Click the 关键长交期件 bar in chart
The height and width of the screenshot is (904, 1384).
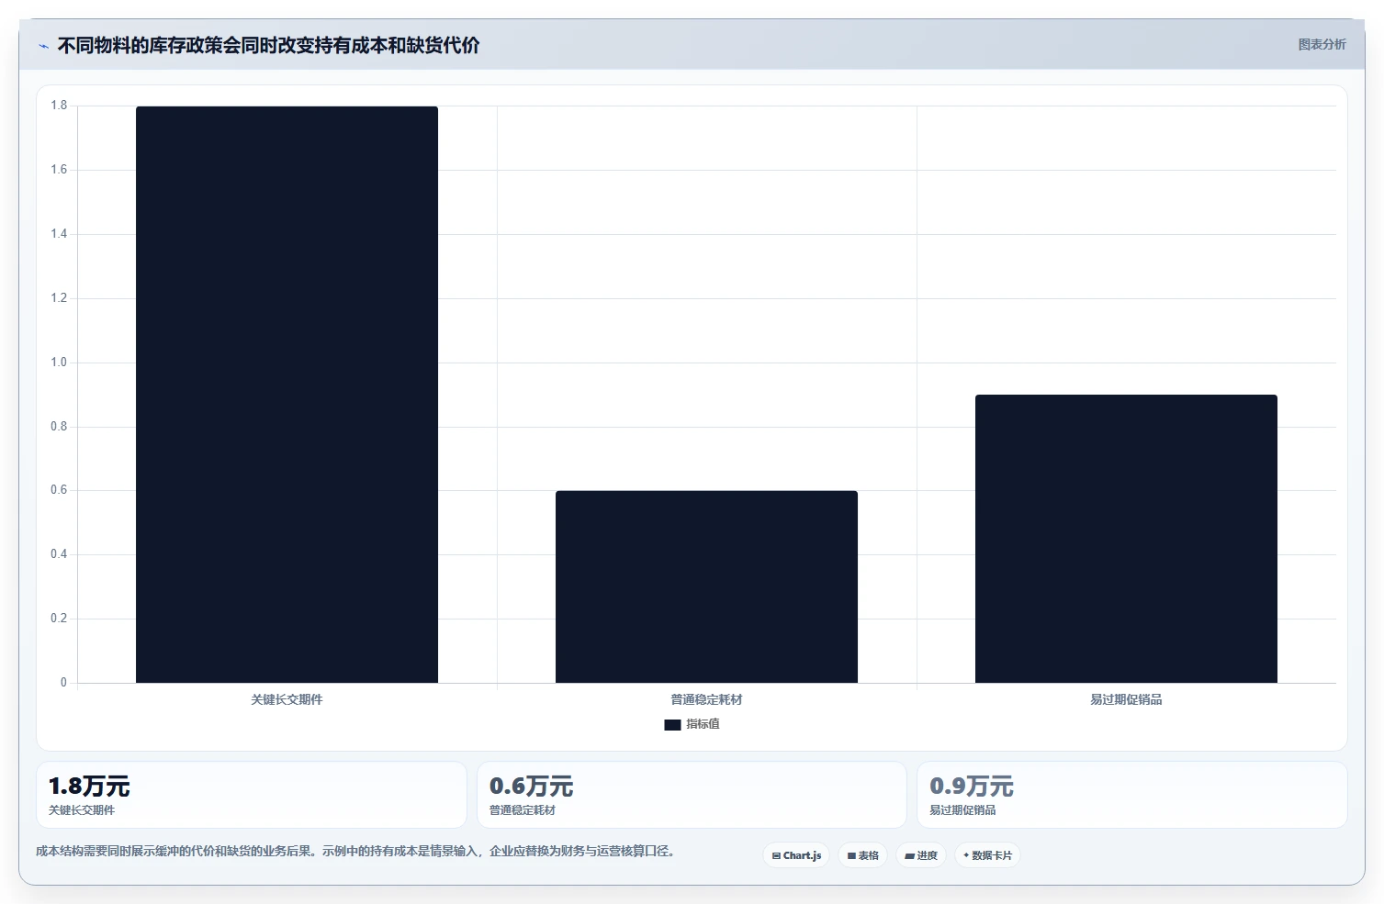pyautogui.click(x=287, y=395)
